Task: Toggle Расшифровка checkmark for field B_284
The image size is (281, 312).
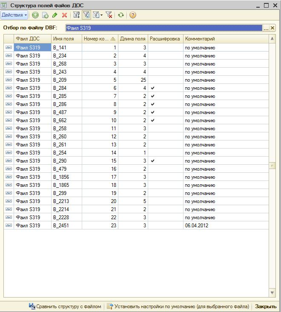Action: point(152,88)
